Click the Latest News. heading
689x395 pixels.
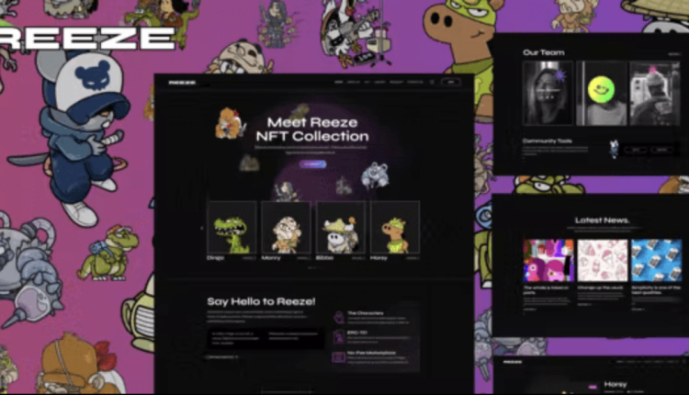tap(602, 220)
